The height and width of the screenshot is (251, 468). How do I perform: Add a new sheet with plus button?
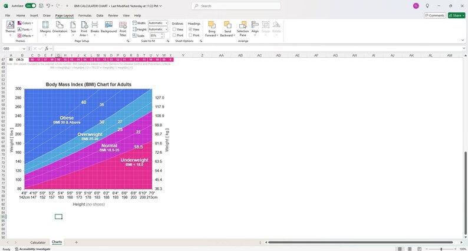(x=76, y=242)
